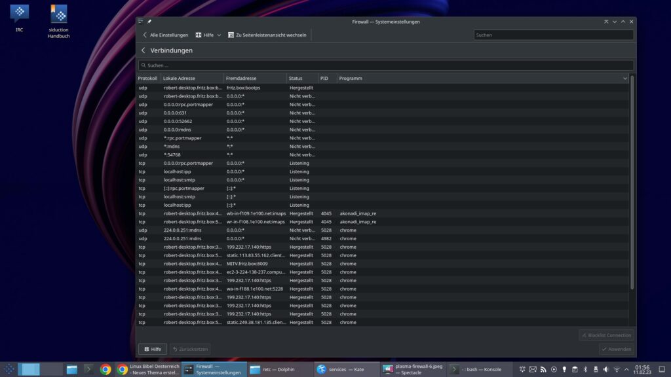Open the clipboard tray icon

[x=575, y=369]
